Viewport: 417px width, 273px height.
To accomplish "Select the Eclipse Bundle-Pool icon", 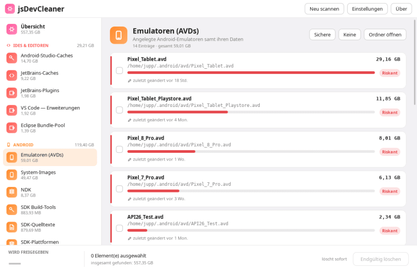I will [x=12, y=128].
